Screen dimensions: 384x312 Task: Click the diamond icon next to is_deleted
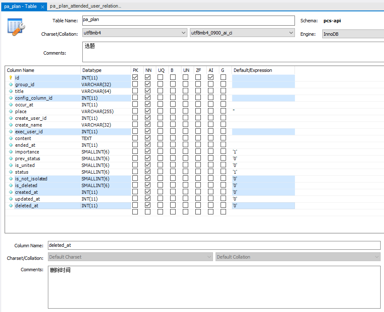tap(11, 185)
